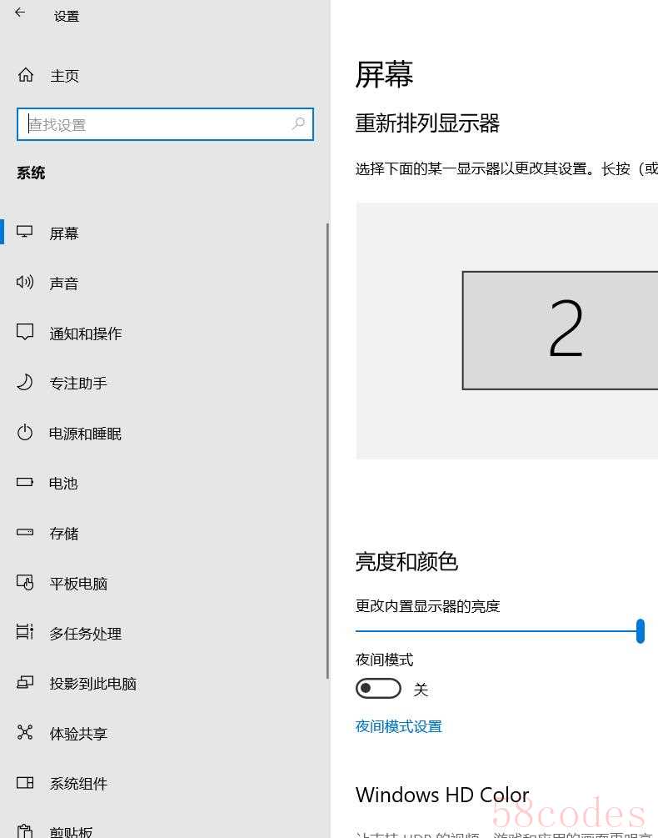Open 投影到此电脑 settings
The image size is (658, 838).
pyautogui.click(x=92, y=684)
